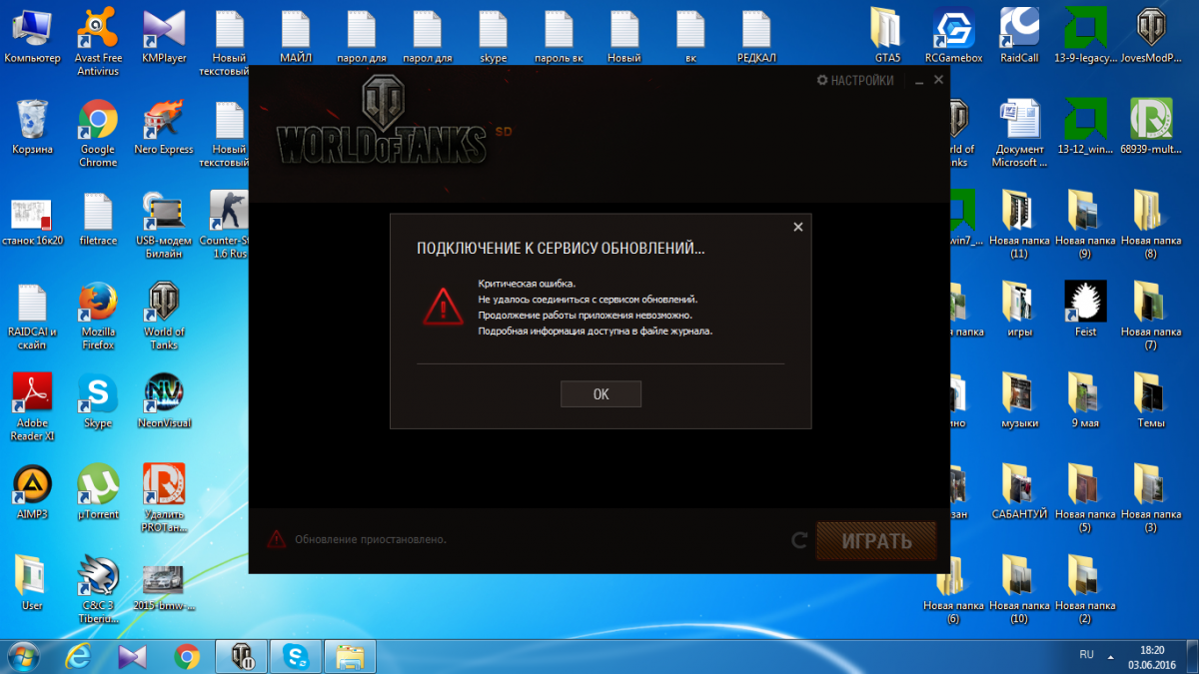
Task: Click OK in the error dialog
Action: (x=600, y=393)
